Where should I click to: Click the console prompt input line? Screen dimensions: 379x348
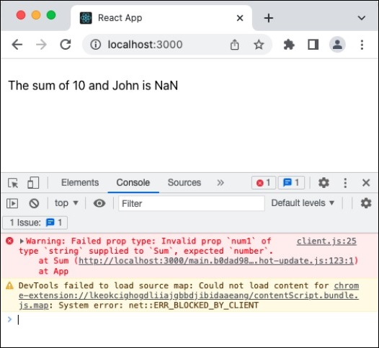(193, 320)
